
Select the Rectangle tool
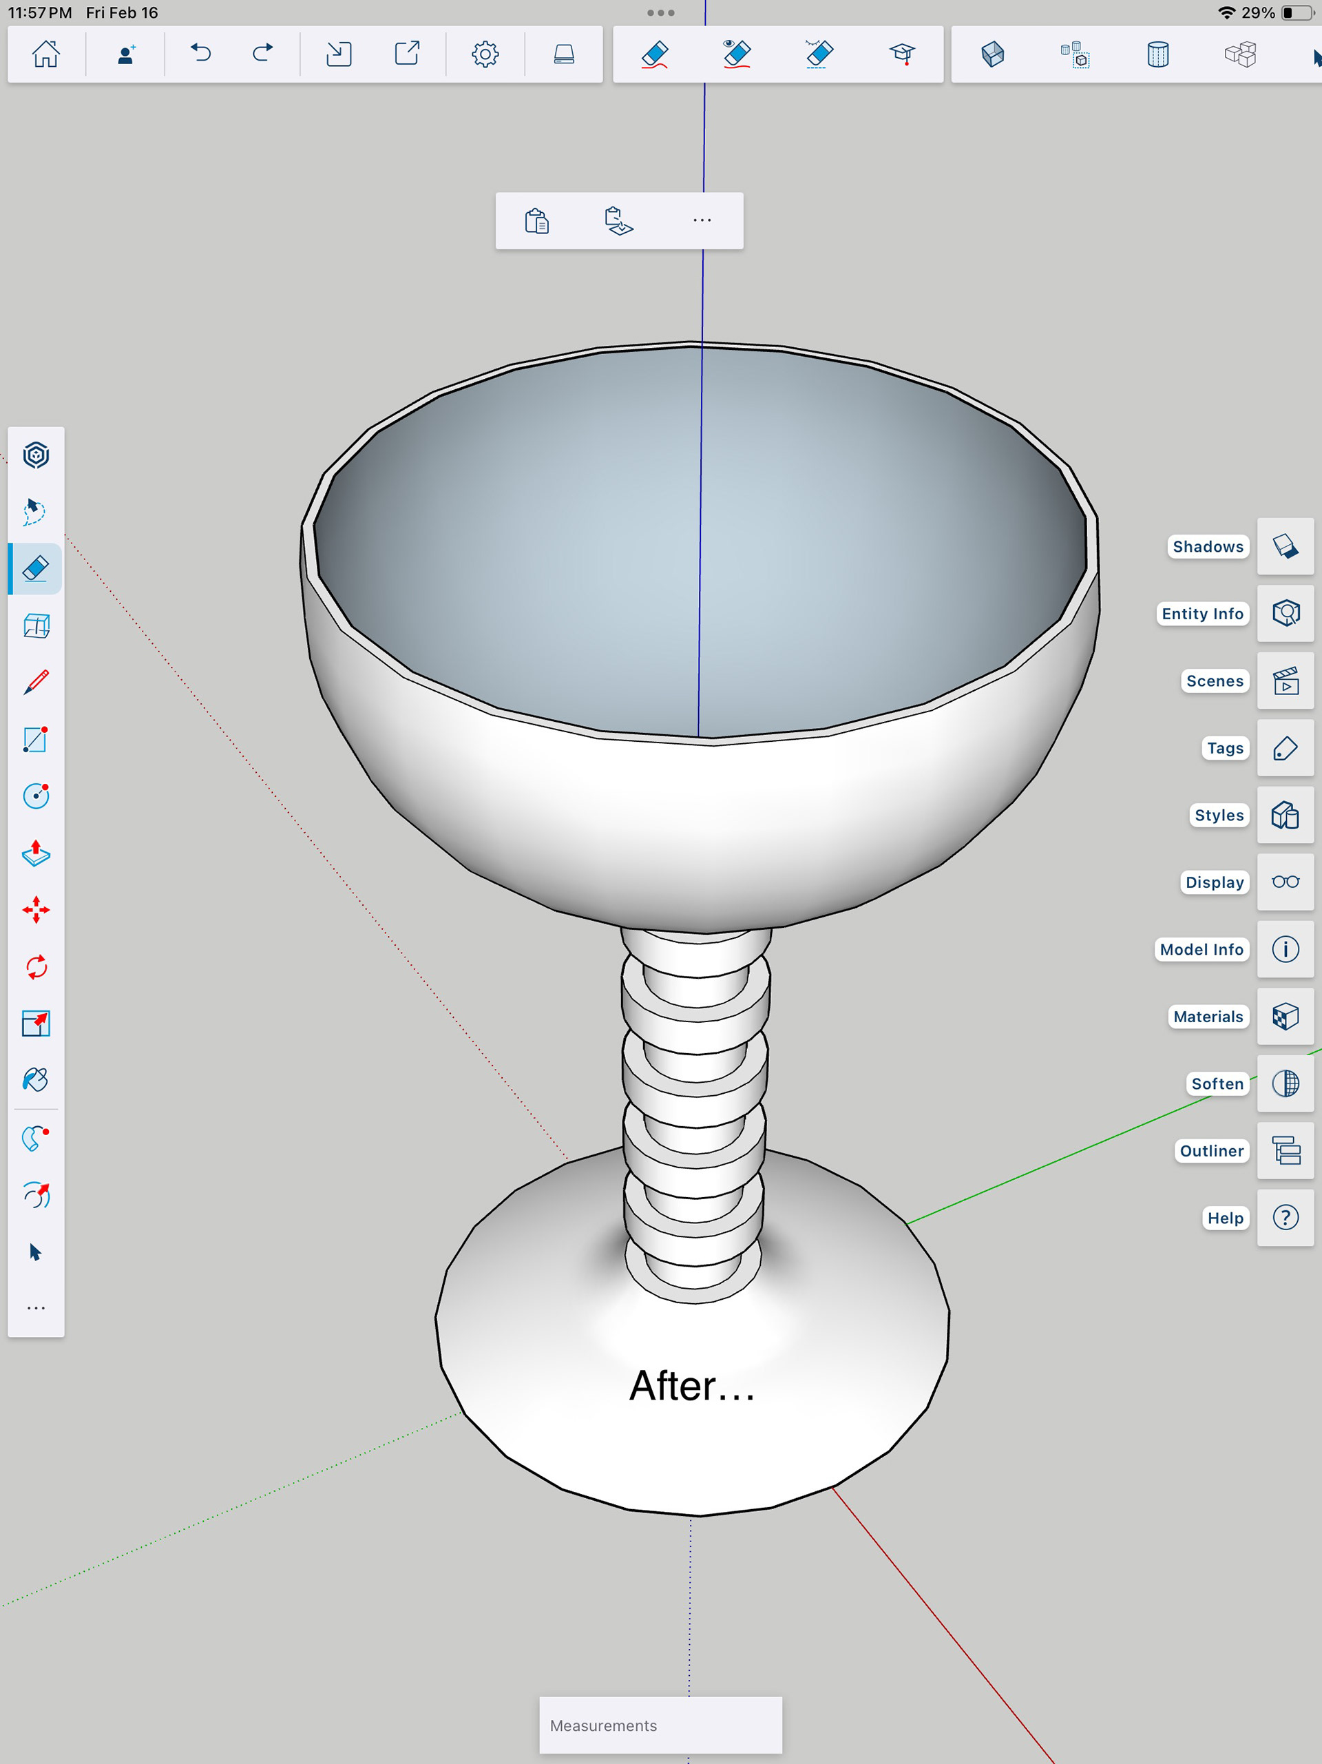click(36, 739)
